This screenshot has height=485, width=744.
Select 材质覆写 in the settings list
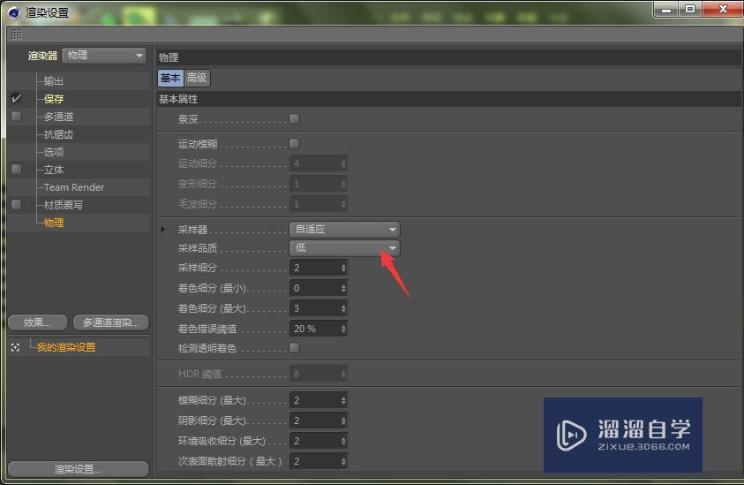point(64,205)
